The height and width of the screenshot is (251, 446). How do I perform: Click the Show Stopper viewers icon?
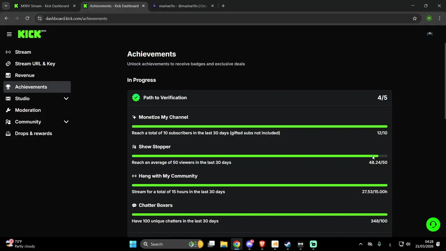pyautogui.click(x=134, y=147)
